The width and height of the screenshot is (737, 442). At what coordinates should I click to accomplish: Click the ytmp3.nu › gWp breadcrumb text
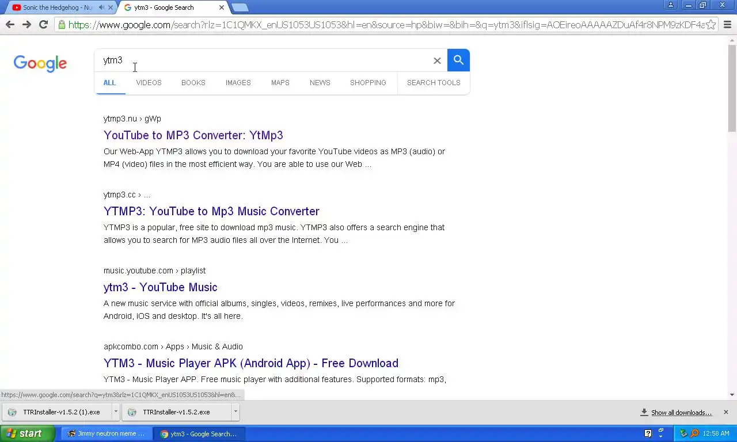[x=132, y=119]
